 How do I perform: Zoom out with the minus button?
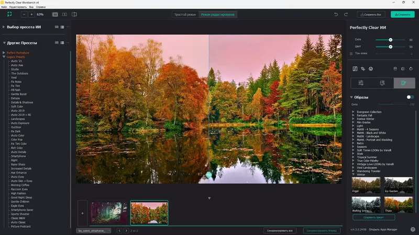24,15
